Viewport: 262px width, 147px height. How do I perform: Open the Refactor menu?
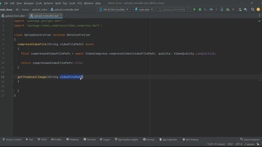coord(48,3)
